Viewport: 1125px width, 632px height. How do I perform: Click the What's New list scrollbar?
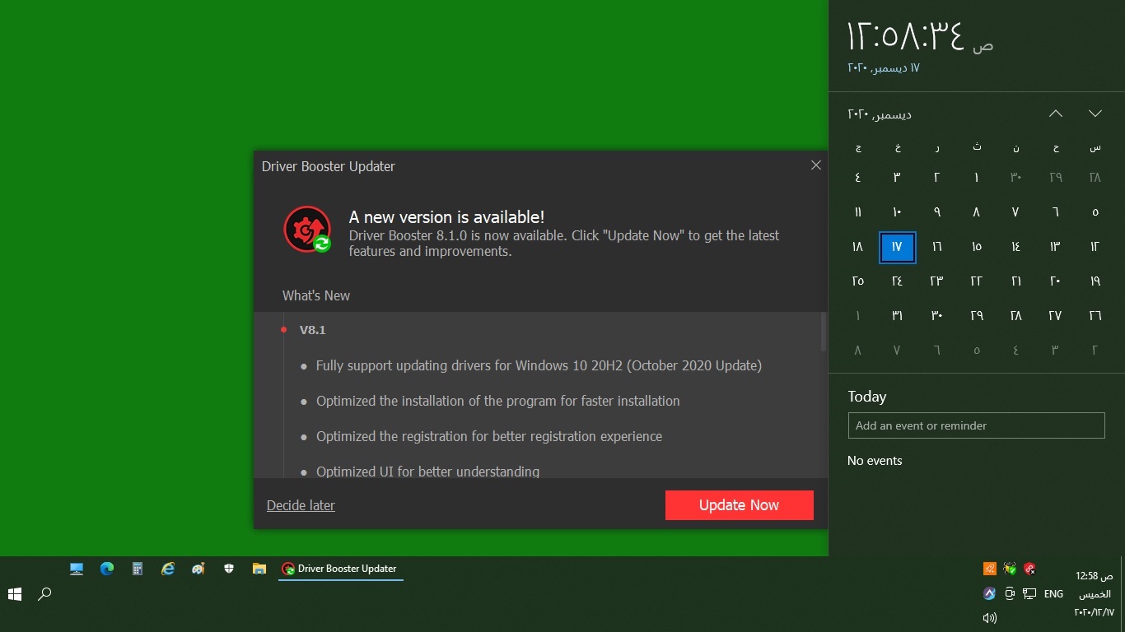[823, 332]
